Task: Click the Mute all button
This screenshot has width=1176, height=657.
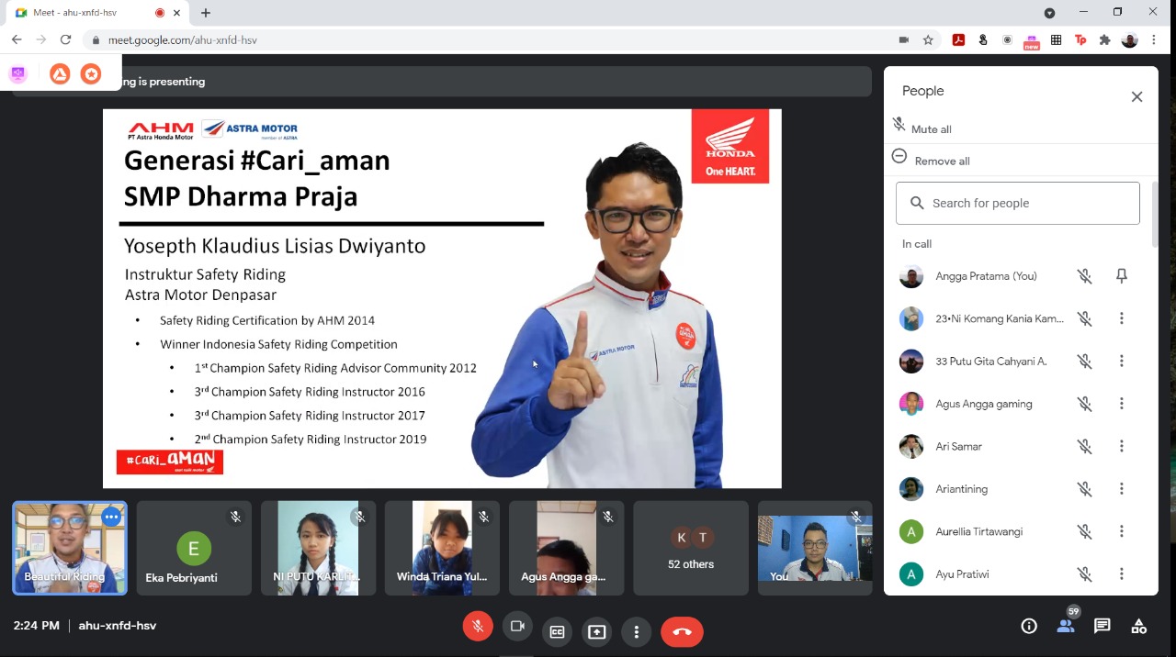Action: pyautogui.click(x=922, y=128)
